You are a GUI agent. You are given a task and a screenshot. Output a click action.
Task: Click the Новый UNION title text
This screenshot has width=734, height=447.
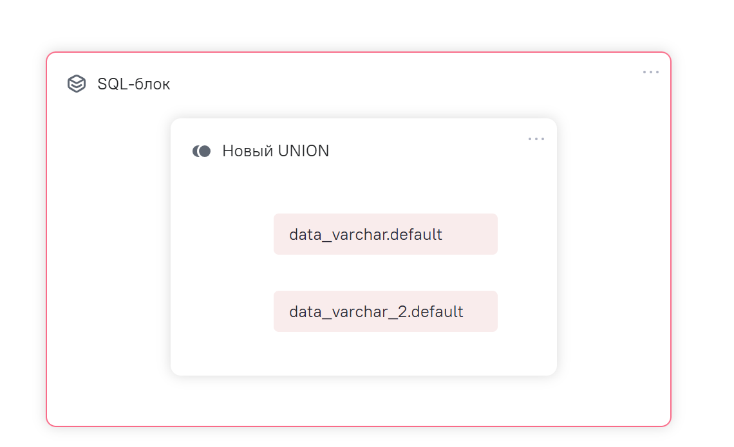[x=276, y=151]
